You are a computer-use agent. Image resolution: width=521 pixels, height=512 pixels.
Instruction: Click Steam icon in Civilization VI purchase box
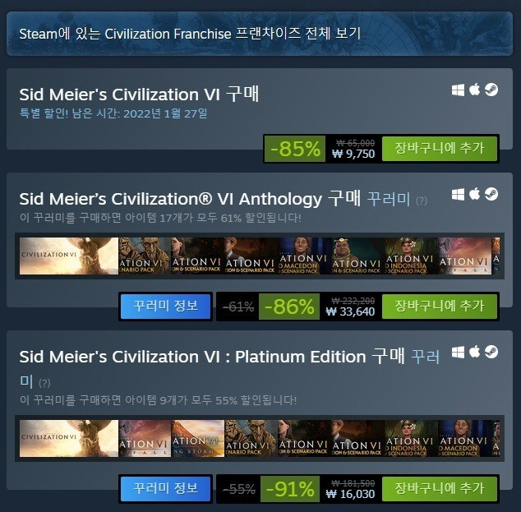[491, 90]
